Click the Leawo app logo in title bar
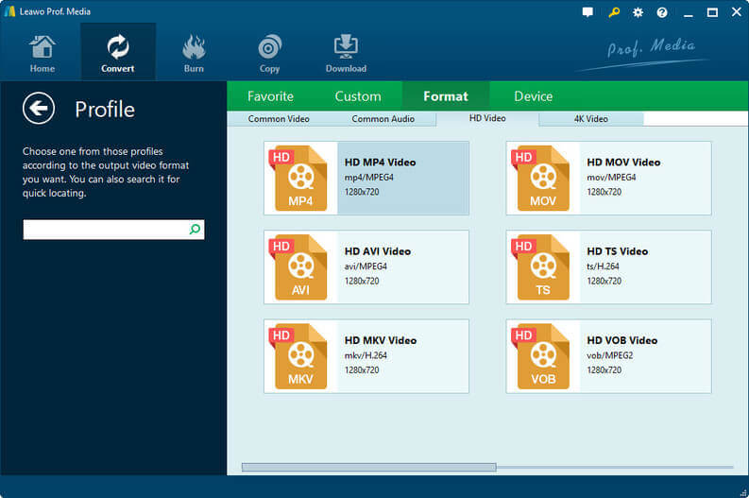 pyautogui.click(x=9, y=11)
